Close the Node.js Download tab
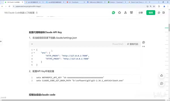The width and height of the screenshot is (170, 101). point(125,2)
